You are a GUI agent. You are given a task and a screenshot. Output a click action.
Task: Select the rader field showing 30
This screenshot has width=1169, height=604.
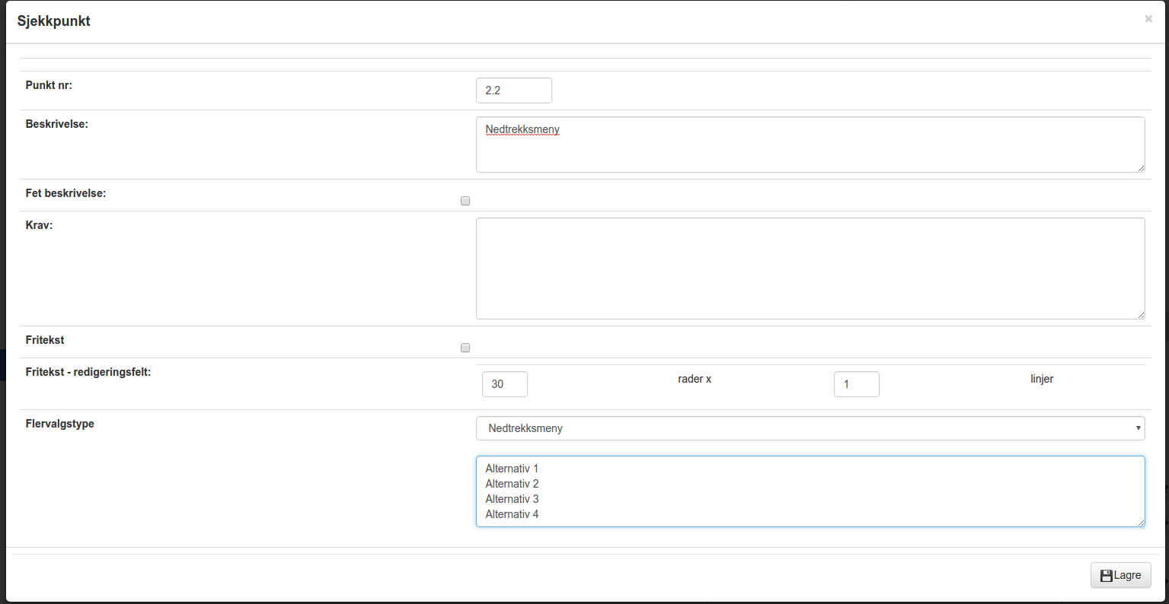coord(504,384)
